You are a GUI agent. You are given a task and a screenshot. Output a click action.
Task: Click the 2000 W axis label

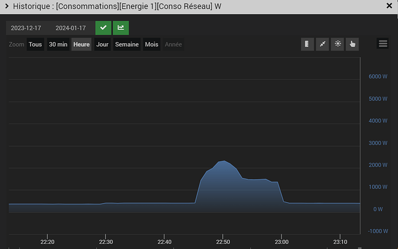coord(378,165)
